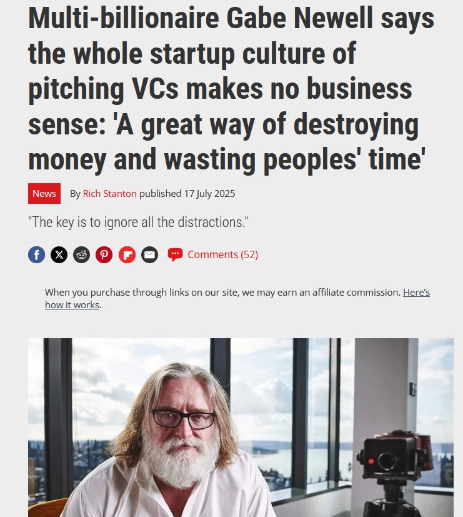
Task: Click the Flipboard share icon
Action: click(127, 254)
